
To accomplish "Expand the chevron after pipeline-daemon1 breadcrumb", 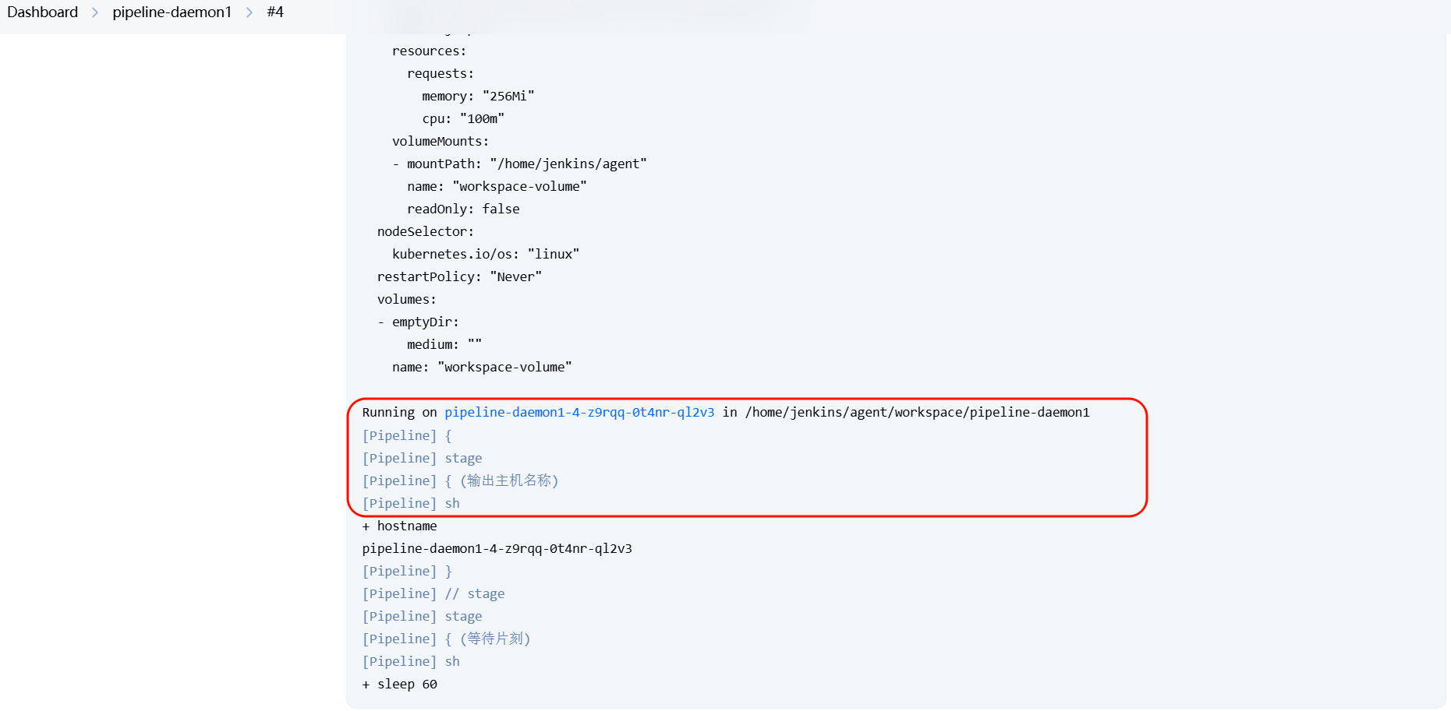I will 250,12.
